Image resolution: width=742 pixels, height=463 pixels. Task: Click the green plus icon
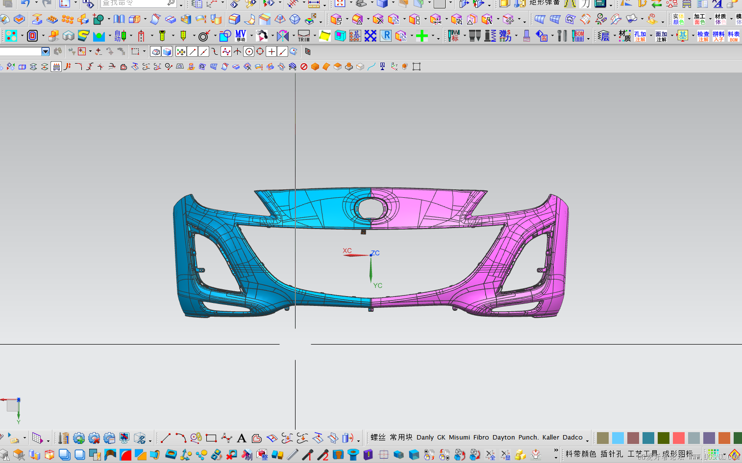point(421,36)
